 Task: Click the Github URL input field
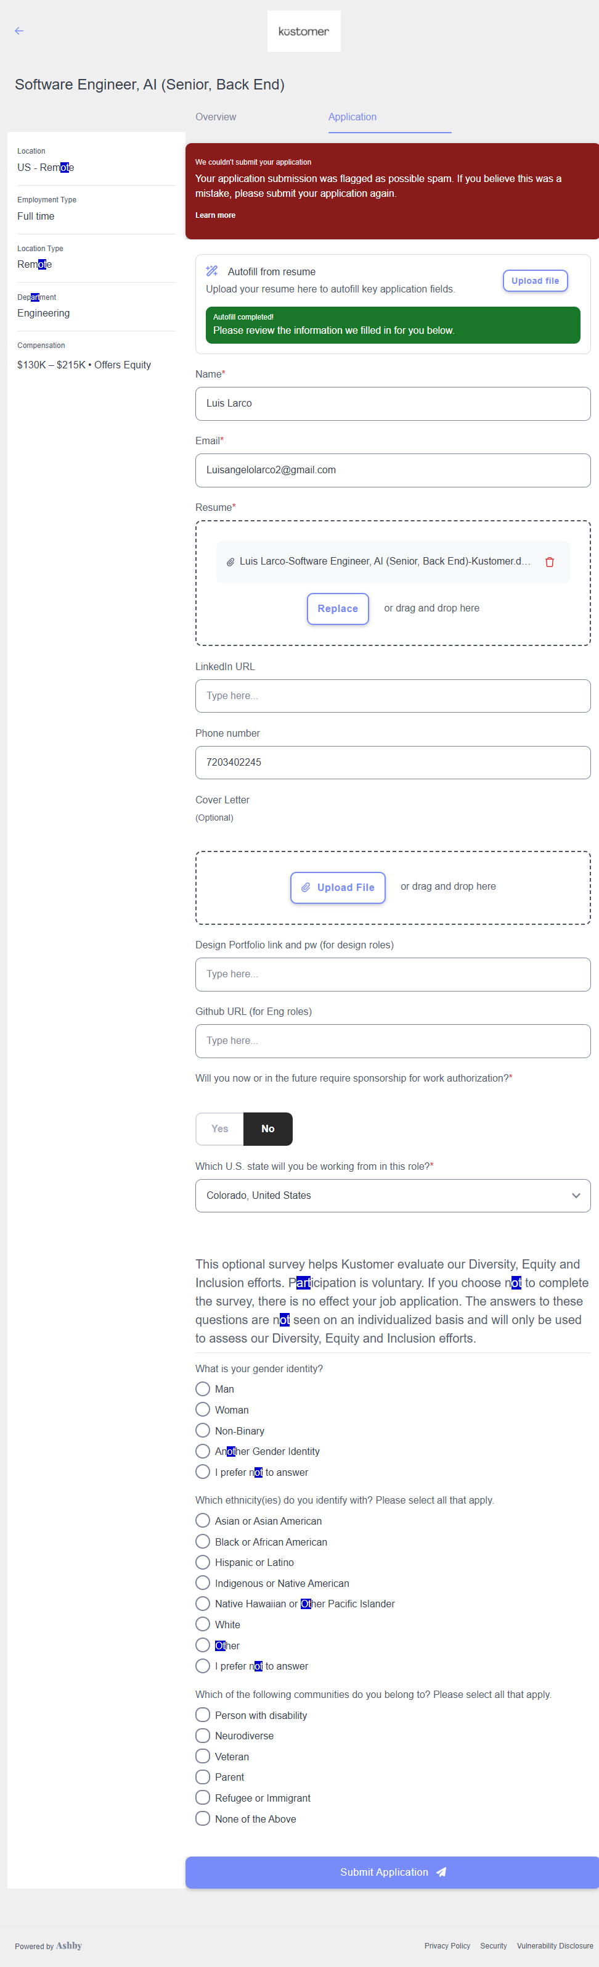tap(392, 1041)
